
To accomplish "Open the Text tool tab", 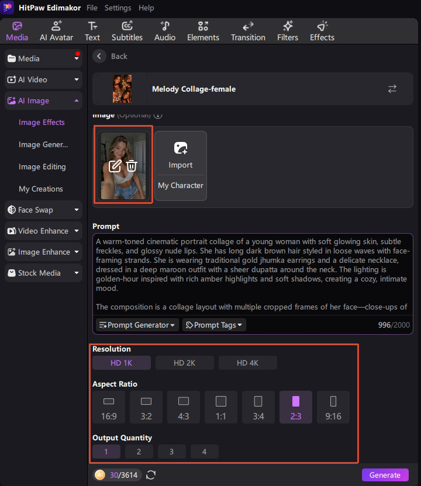I will click(92, 32).
